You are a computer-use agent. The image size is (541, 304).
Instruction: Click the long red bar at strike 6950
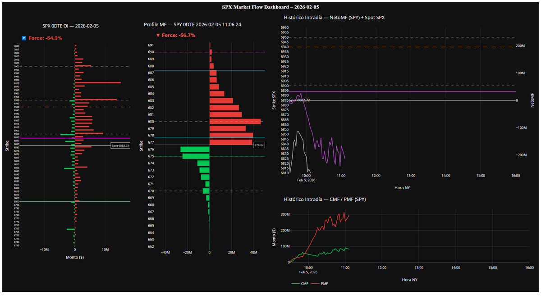pos(96,100)
